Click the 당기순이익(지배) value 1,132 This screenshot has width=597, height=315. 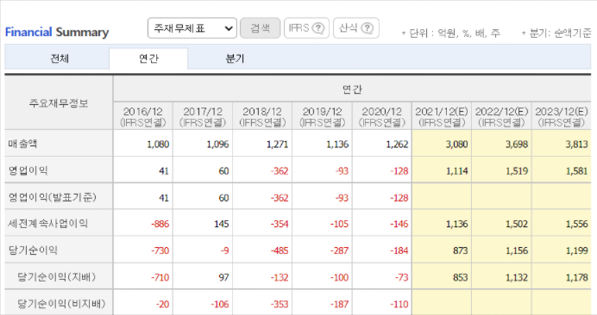[x=517, y=277]
